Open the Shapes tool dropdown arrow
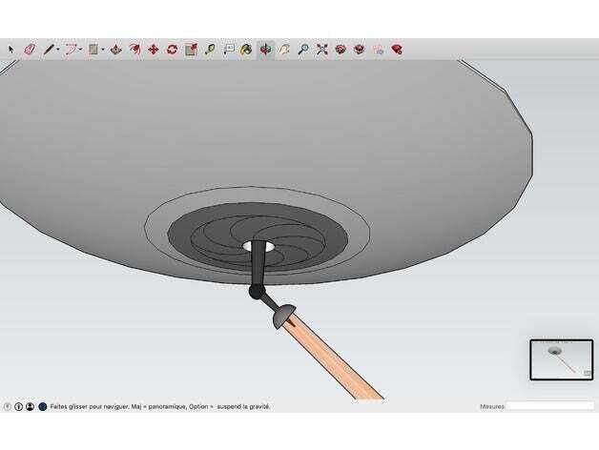599x450 pixels. pos(103,50)
